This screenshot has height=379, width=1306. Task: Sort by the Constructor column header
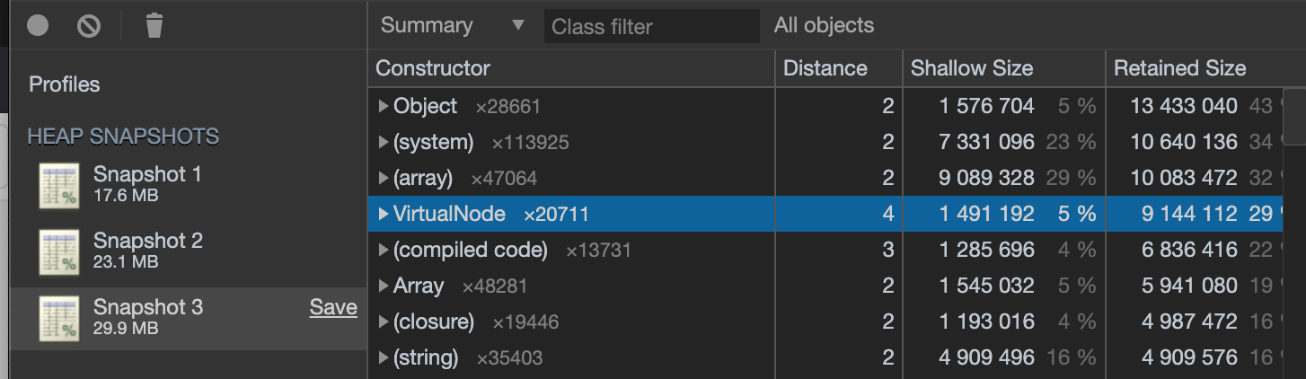[x=433, y=68]
